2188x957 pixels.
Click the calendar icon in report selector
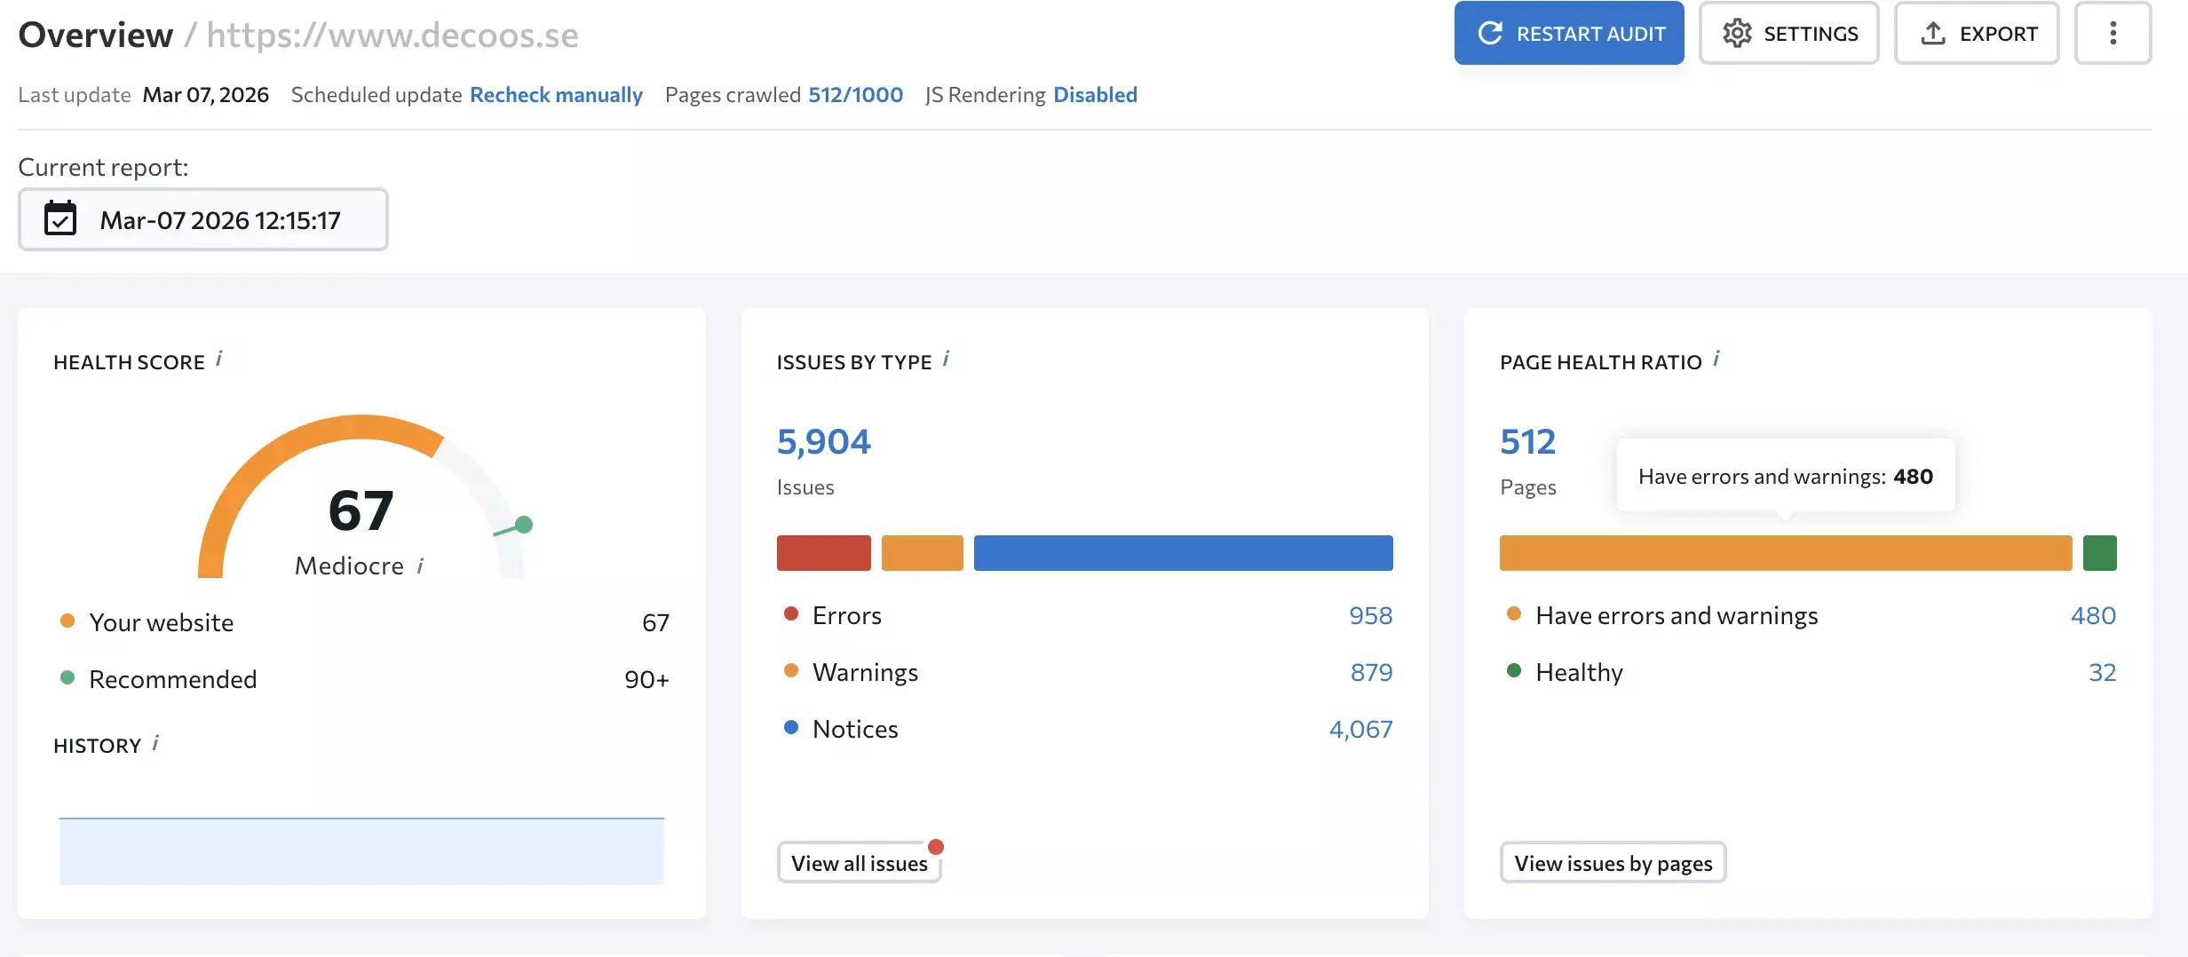pos(60,219)
